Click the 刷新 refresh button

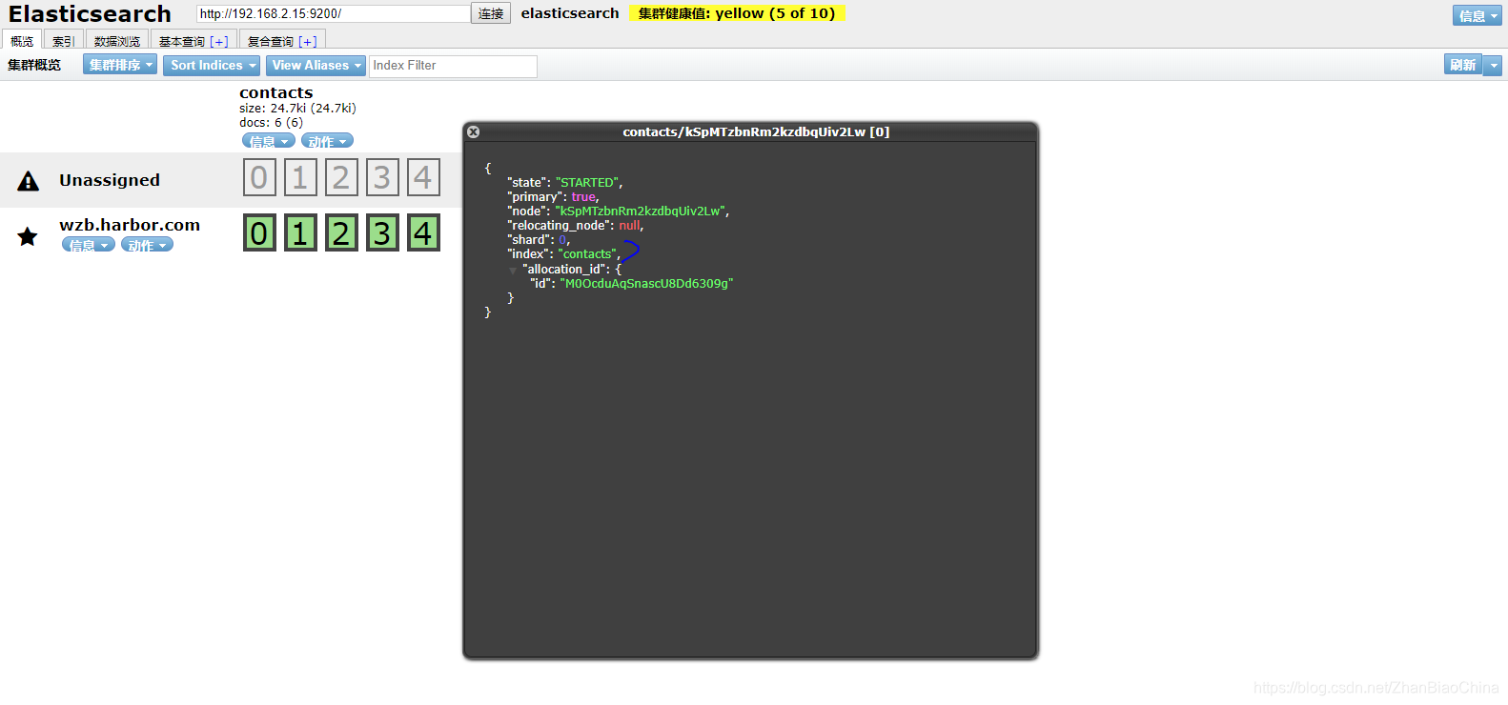click(1463, 65)
